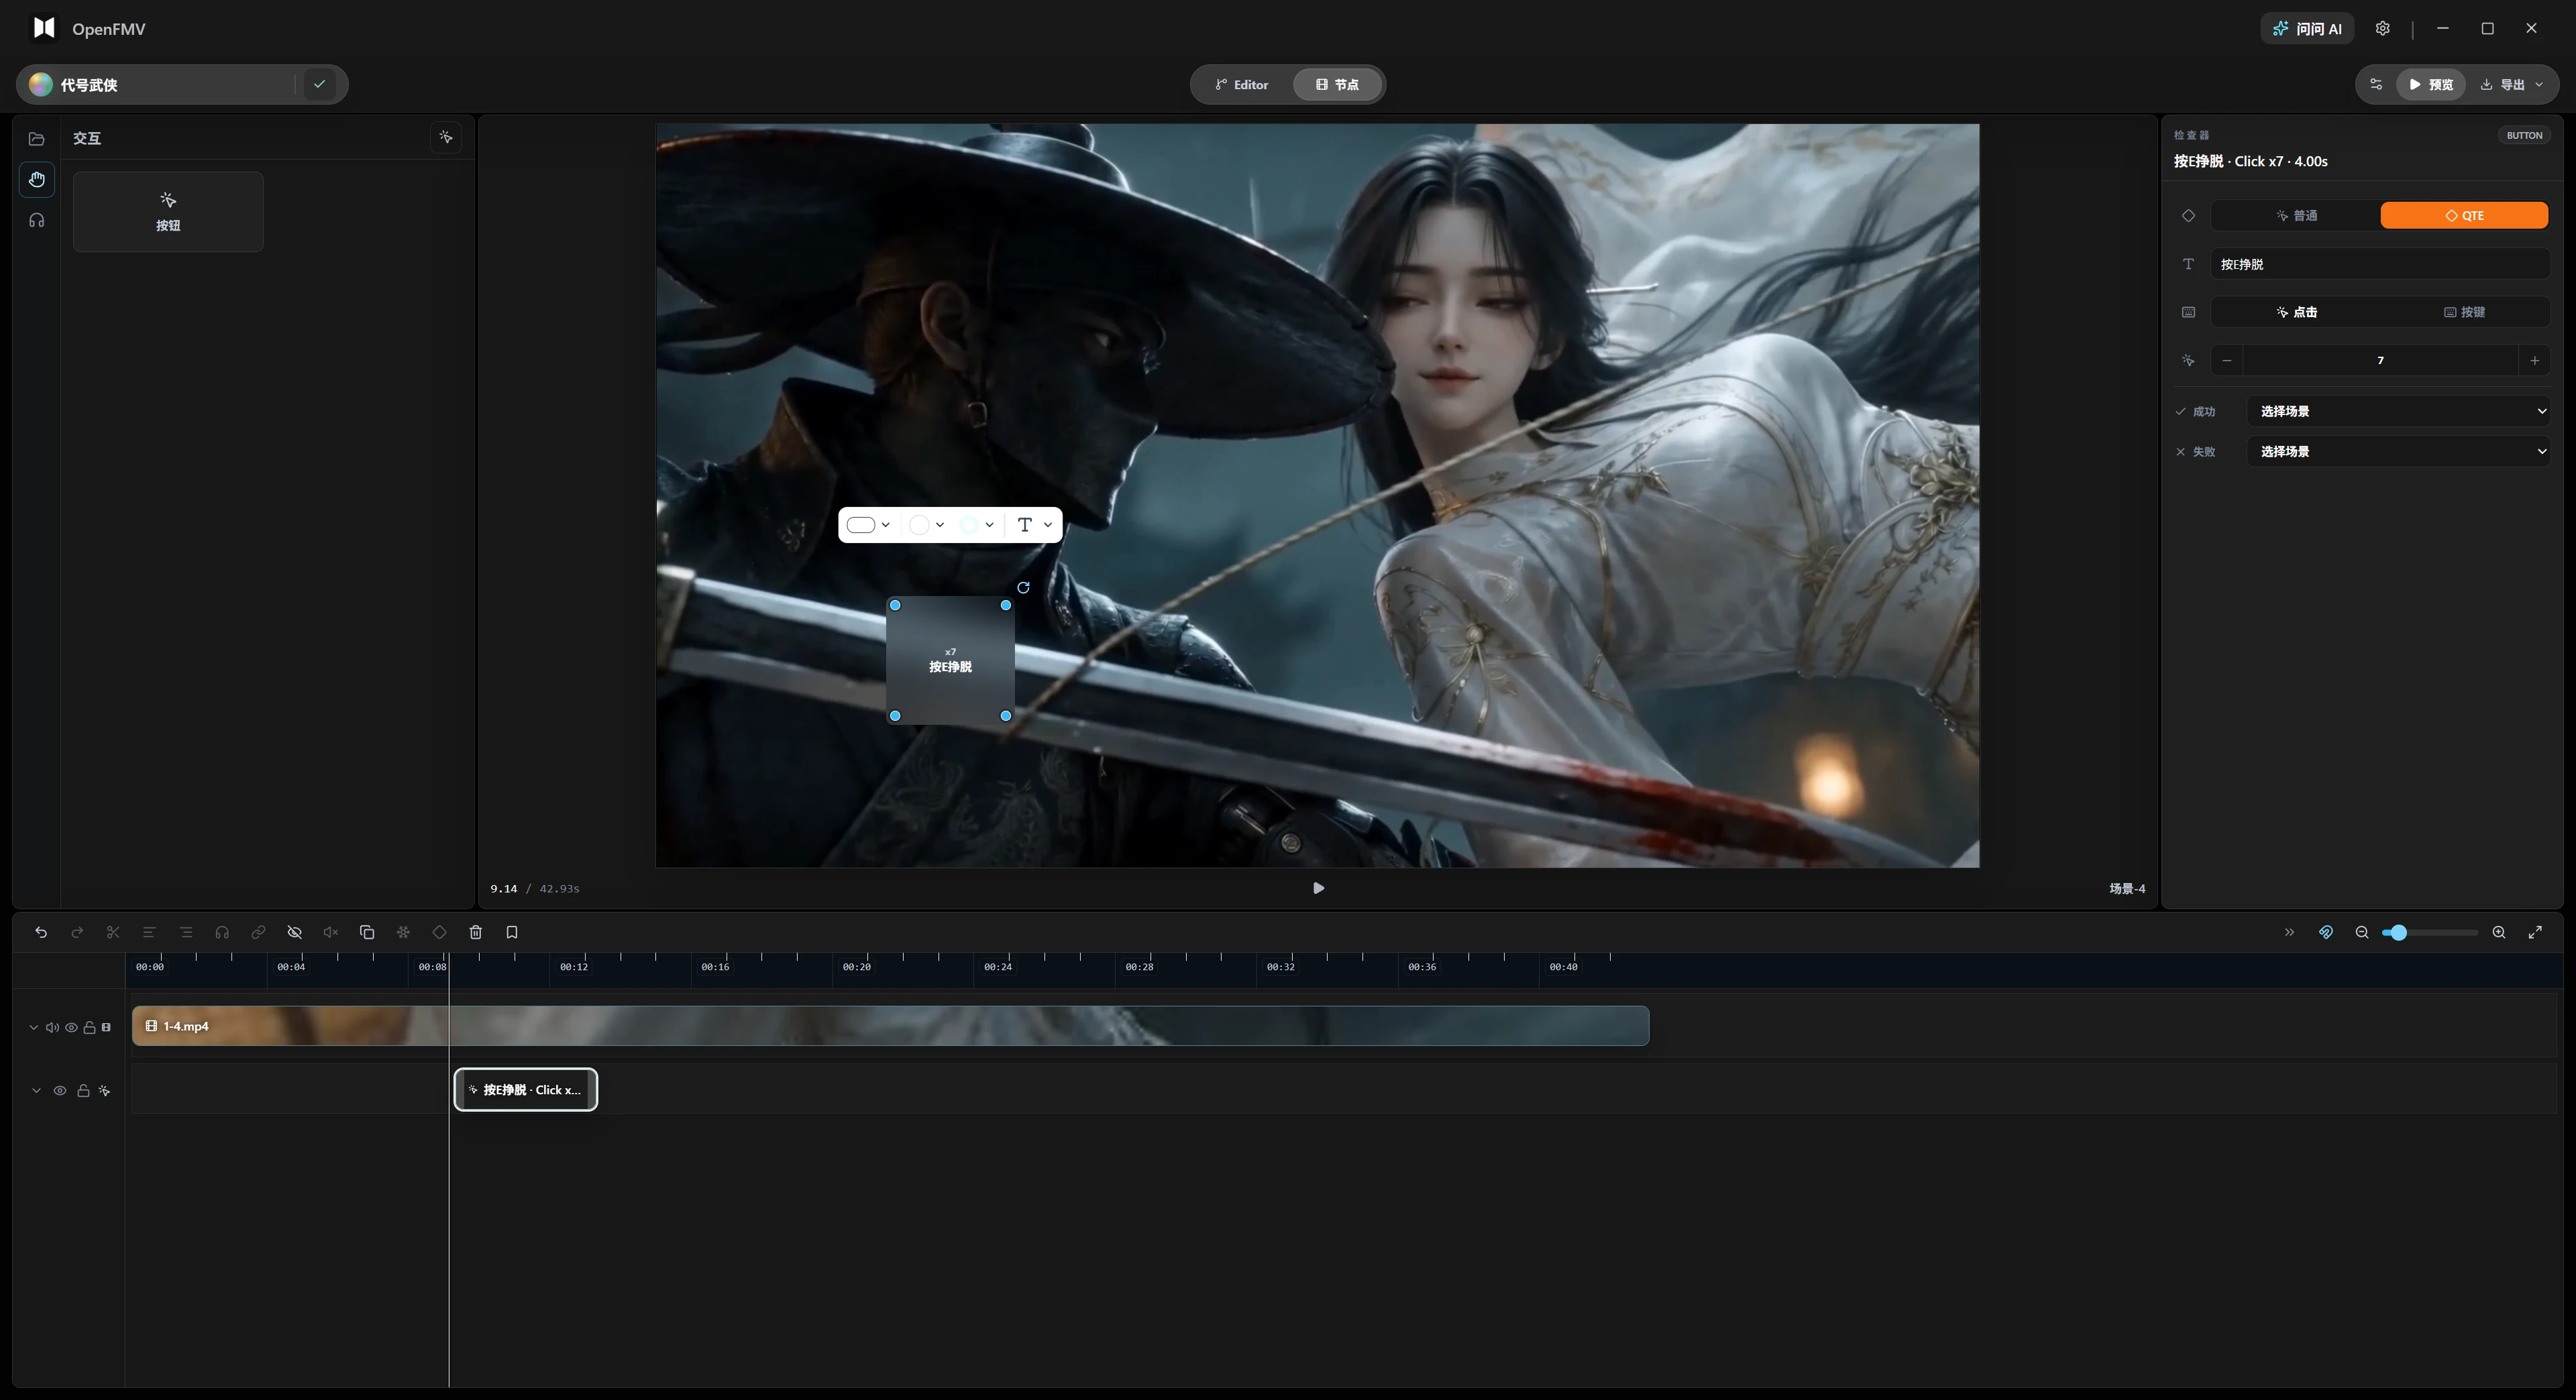This screenshot has width=2576, height=1400.
Task: Click the redo arrow icon
Action: [77, 933]
